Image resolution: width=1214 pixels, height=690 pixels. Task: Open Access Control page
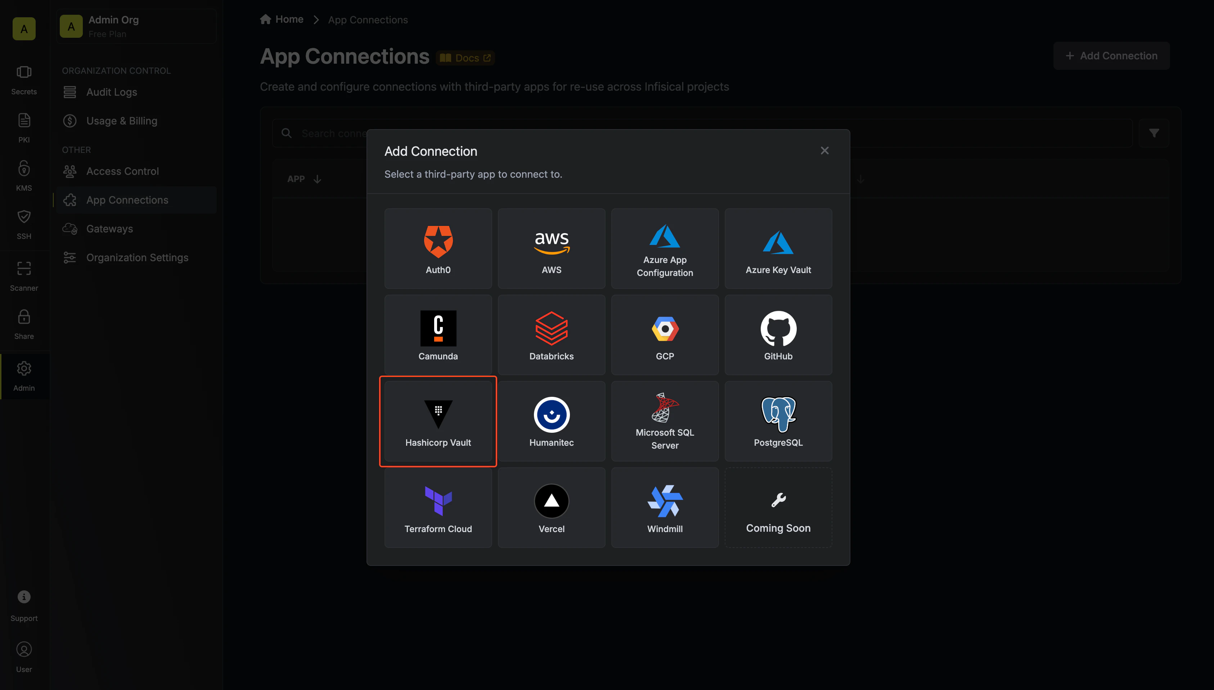(136, 171)
